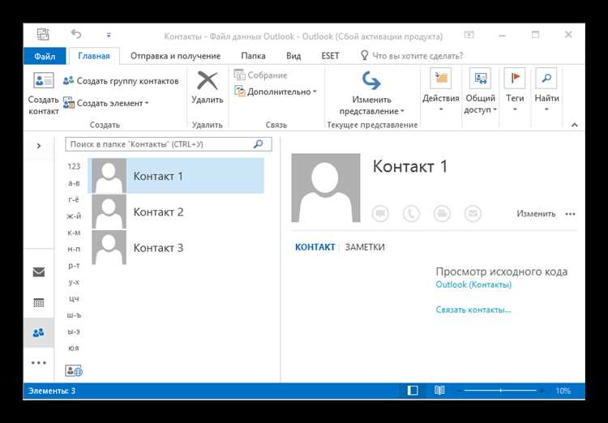This screenshot has width=608, height=423.
Task: Expand the folder pane arrow
Action: [x=39, y=146]
